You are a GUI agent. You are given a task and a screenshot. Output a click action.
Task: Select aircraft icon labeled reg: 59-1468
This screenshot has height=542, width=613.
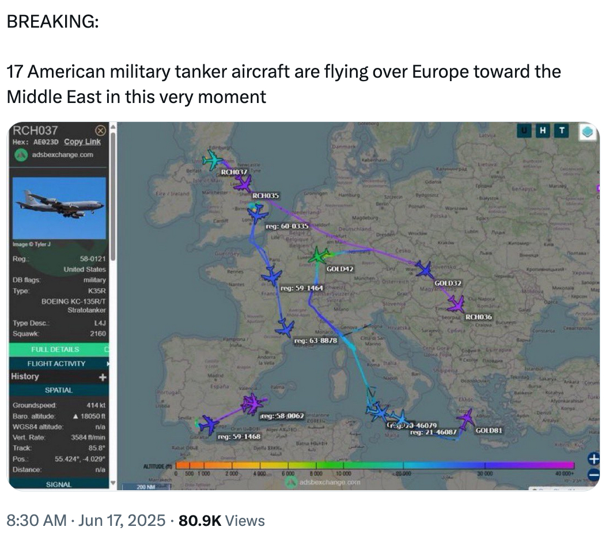click(209, 425)
